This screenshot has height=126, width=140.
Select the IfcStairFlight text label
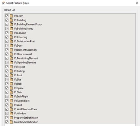click(21, 96)
